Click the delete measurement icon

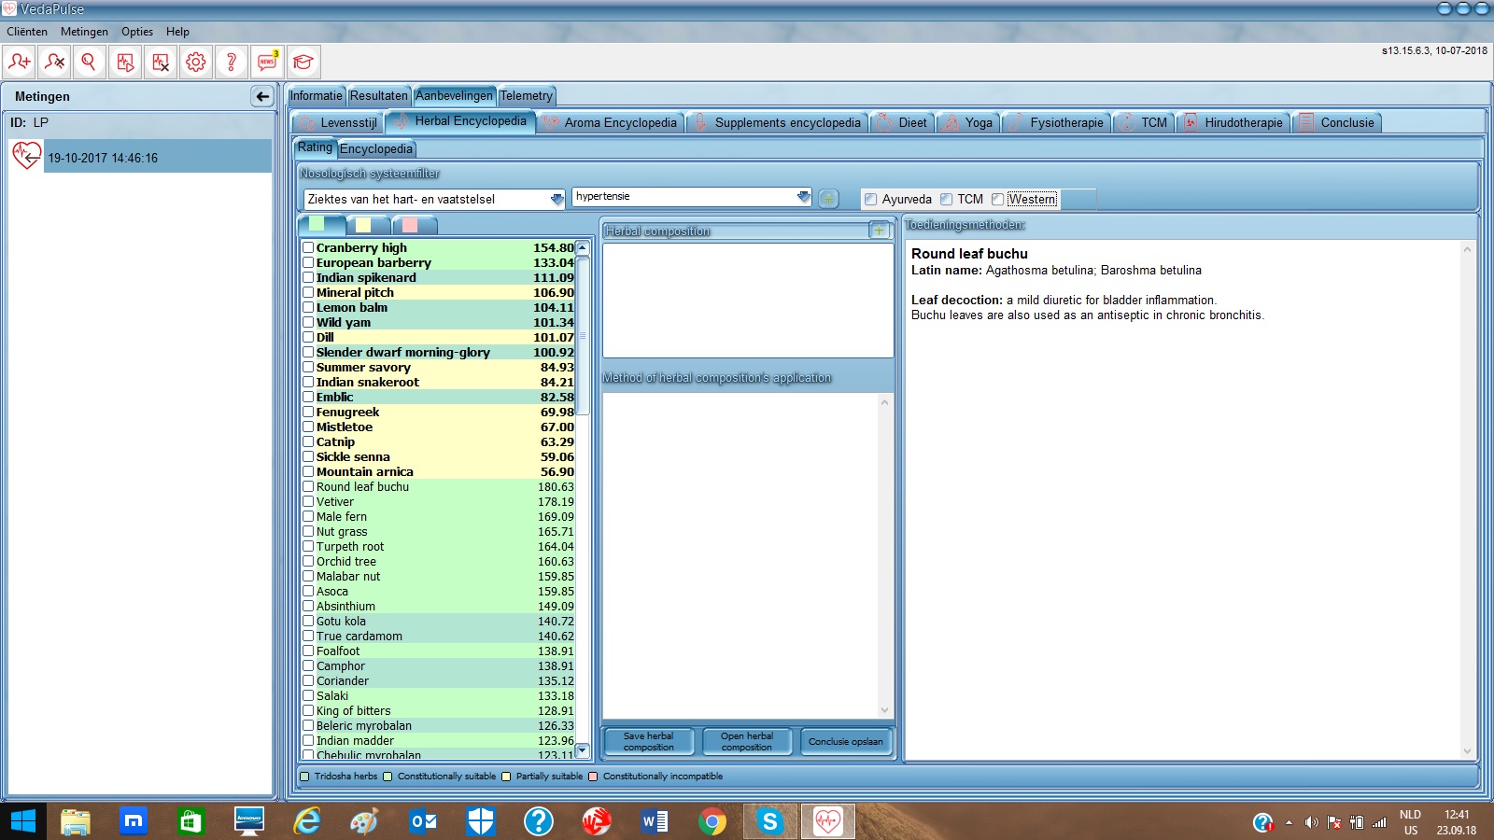coord(161,63)
